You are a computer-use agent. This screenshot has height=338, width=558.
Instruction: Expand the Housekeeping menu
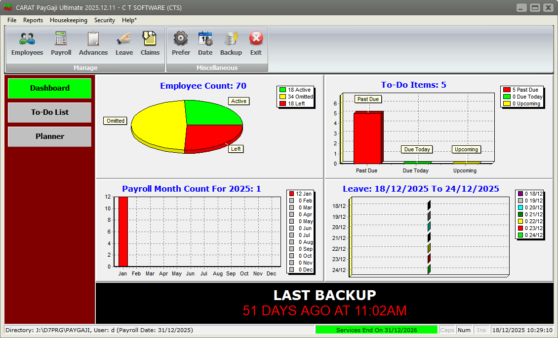pos(69,20)
